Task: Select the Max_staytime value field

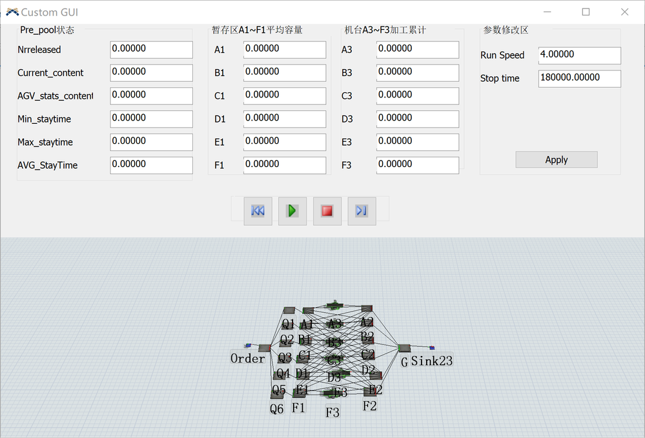Action: click(151, 142)
